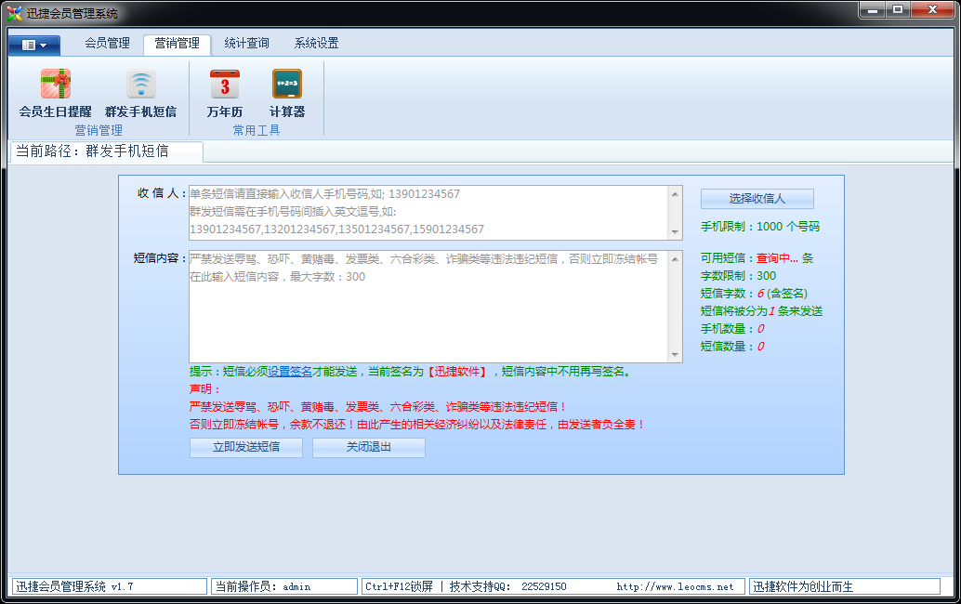Focus the 收信人 recipient input box
Screen dimensions: 961x604
coord(429,213)
